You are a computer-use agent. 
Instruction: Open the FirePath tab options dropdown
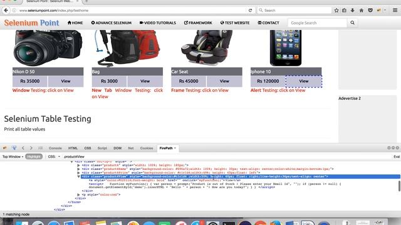tap(175, 148)
